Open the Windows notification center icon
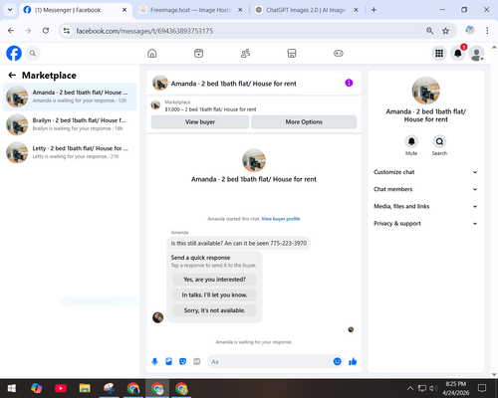This screenshot has height=398, width=498. pyautogui.click(x=482, y=388)
